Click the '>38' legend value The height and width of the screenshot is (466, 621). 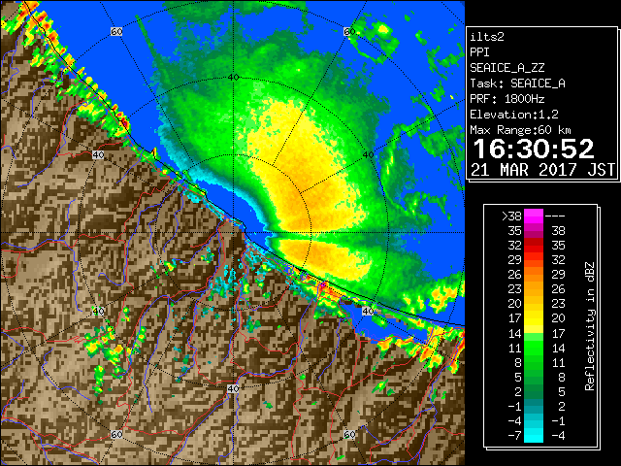[511, 216]
